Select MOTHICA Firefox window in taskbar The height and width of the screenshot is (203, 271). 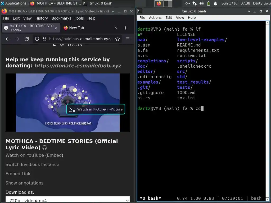click(x=56, y=3)
